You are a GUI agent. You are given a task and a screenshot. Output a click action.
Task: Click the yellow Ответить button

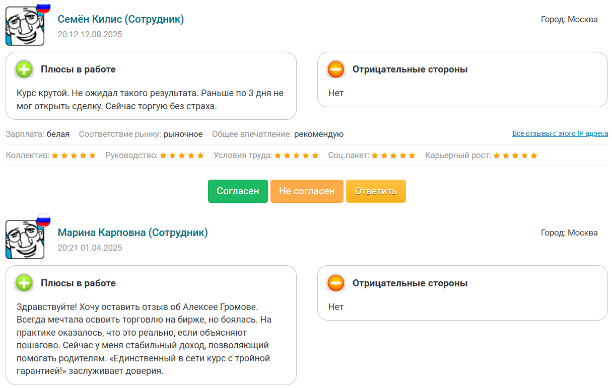point(376,191)
